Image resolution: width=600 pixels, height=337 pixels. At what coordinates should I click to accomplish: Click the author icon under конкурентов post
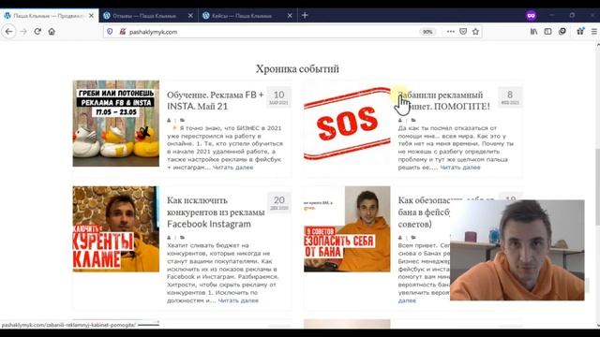pos(169,237)
